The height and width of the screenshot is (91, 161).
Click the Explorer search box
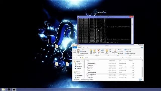click(x=133, y=58)
